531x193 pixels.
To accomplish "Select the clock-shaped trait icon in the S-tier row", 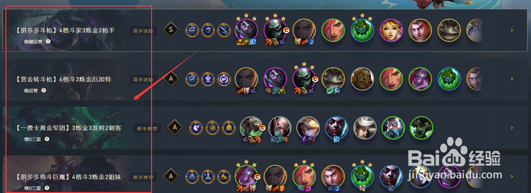I will click(x=208, y=30).
